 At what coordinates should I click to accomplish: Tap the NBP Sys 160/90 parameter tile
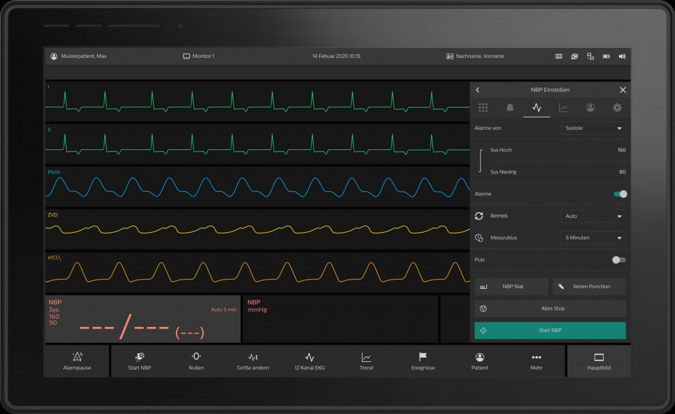point(142,318)
